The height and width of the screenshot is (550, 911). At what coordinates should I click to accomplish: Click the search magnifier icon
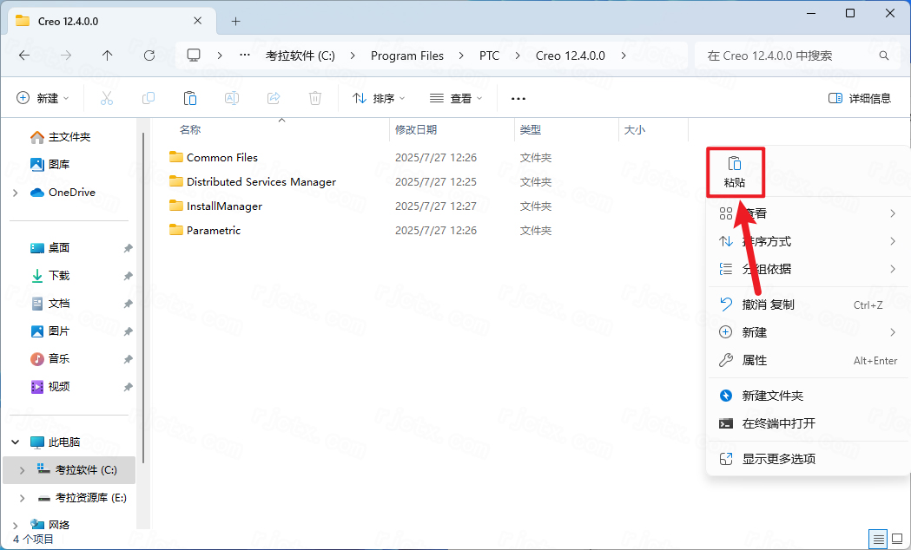pyautogui.click(x=884, y=56)
